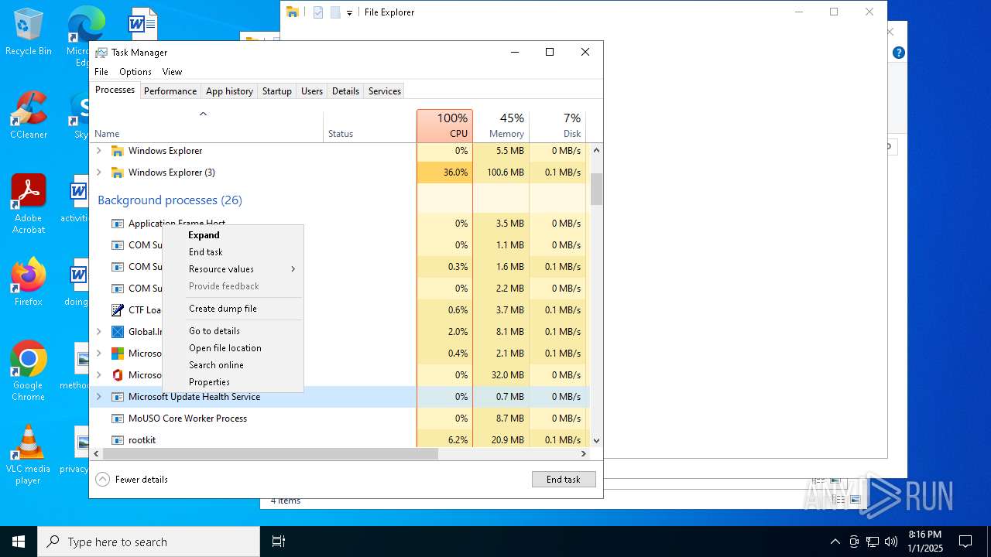Choose Create dump file in context menu

tap(232, 309)
